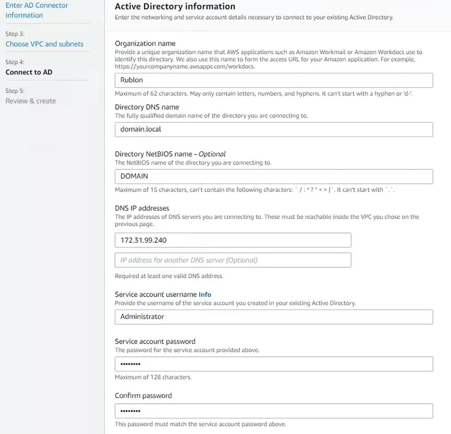Click the Confirm password label
The height and width of the screenshot is (434, 451).
[x=143, y=395]
